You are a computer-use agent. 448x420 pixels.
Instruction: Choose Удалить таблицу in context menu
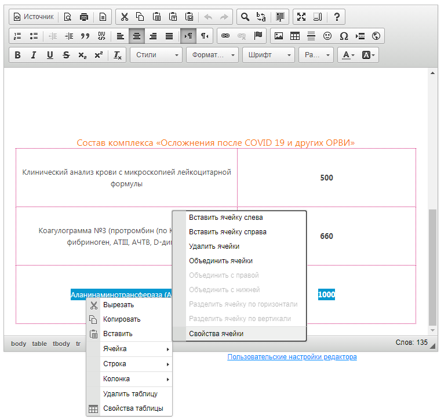pos(130,394)
